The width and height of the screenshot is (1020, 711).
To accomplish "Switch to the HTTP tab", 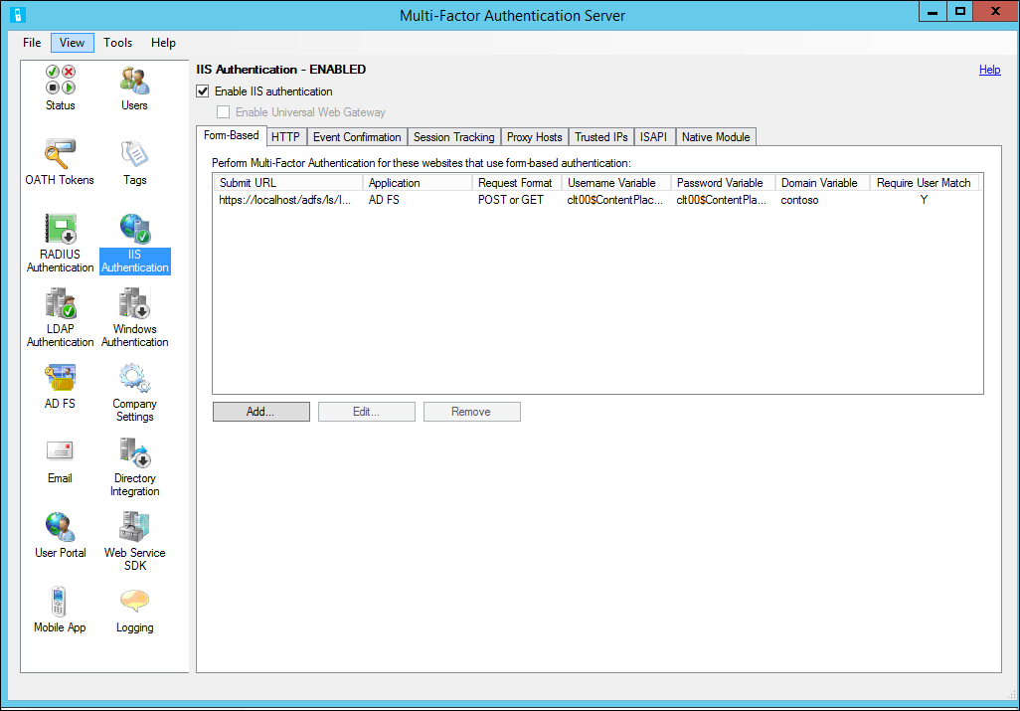I will point(285,136).
